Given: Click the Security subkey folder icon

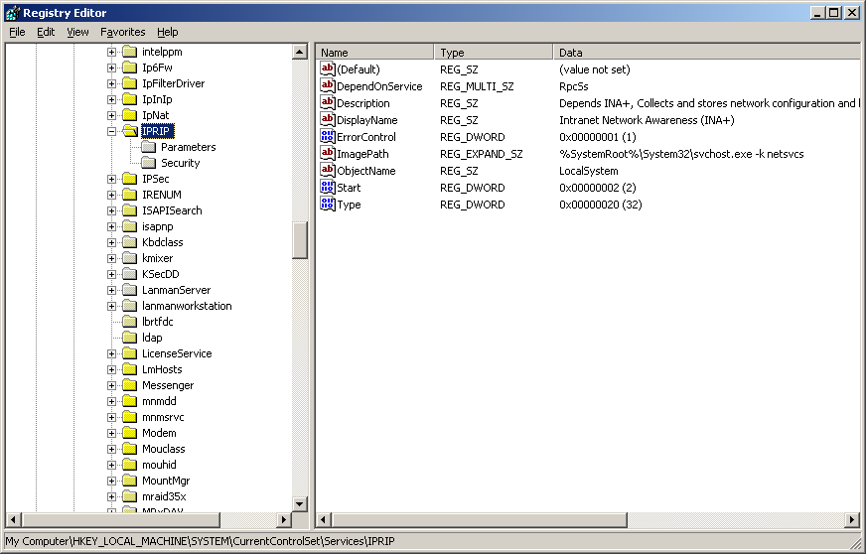Looking at the screenshot, I should [x=148, y=163].
